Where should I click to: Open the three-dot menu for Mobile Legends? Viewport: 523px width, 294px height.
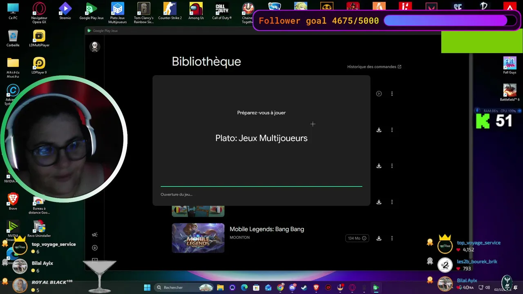[x=392, y=238]
